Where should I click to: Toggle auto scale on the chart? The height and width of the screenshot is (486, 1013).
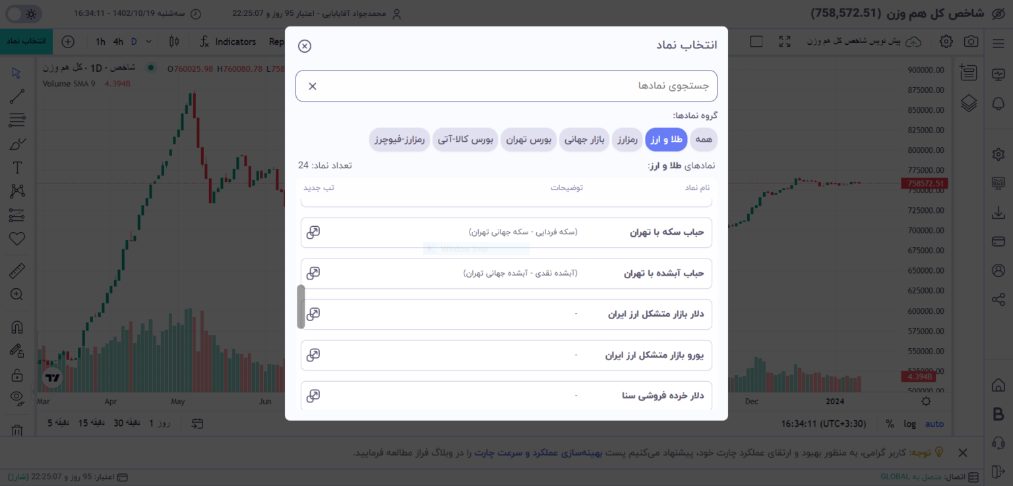click(x=935, y=423)
